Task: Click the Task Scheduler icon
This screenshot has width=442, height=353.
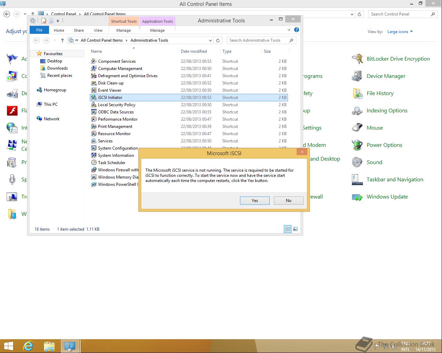Action: (x=94, y=162)
